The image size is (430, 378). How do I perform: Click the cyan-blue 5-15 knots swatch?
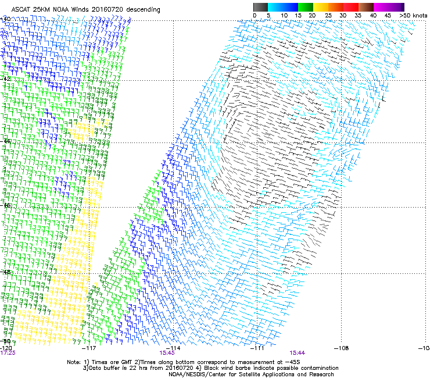click(x=283, y=7)
